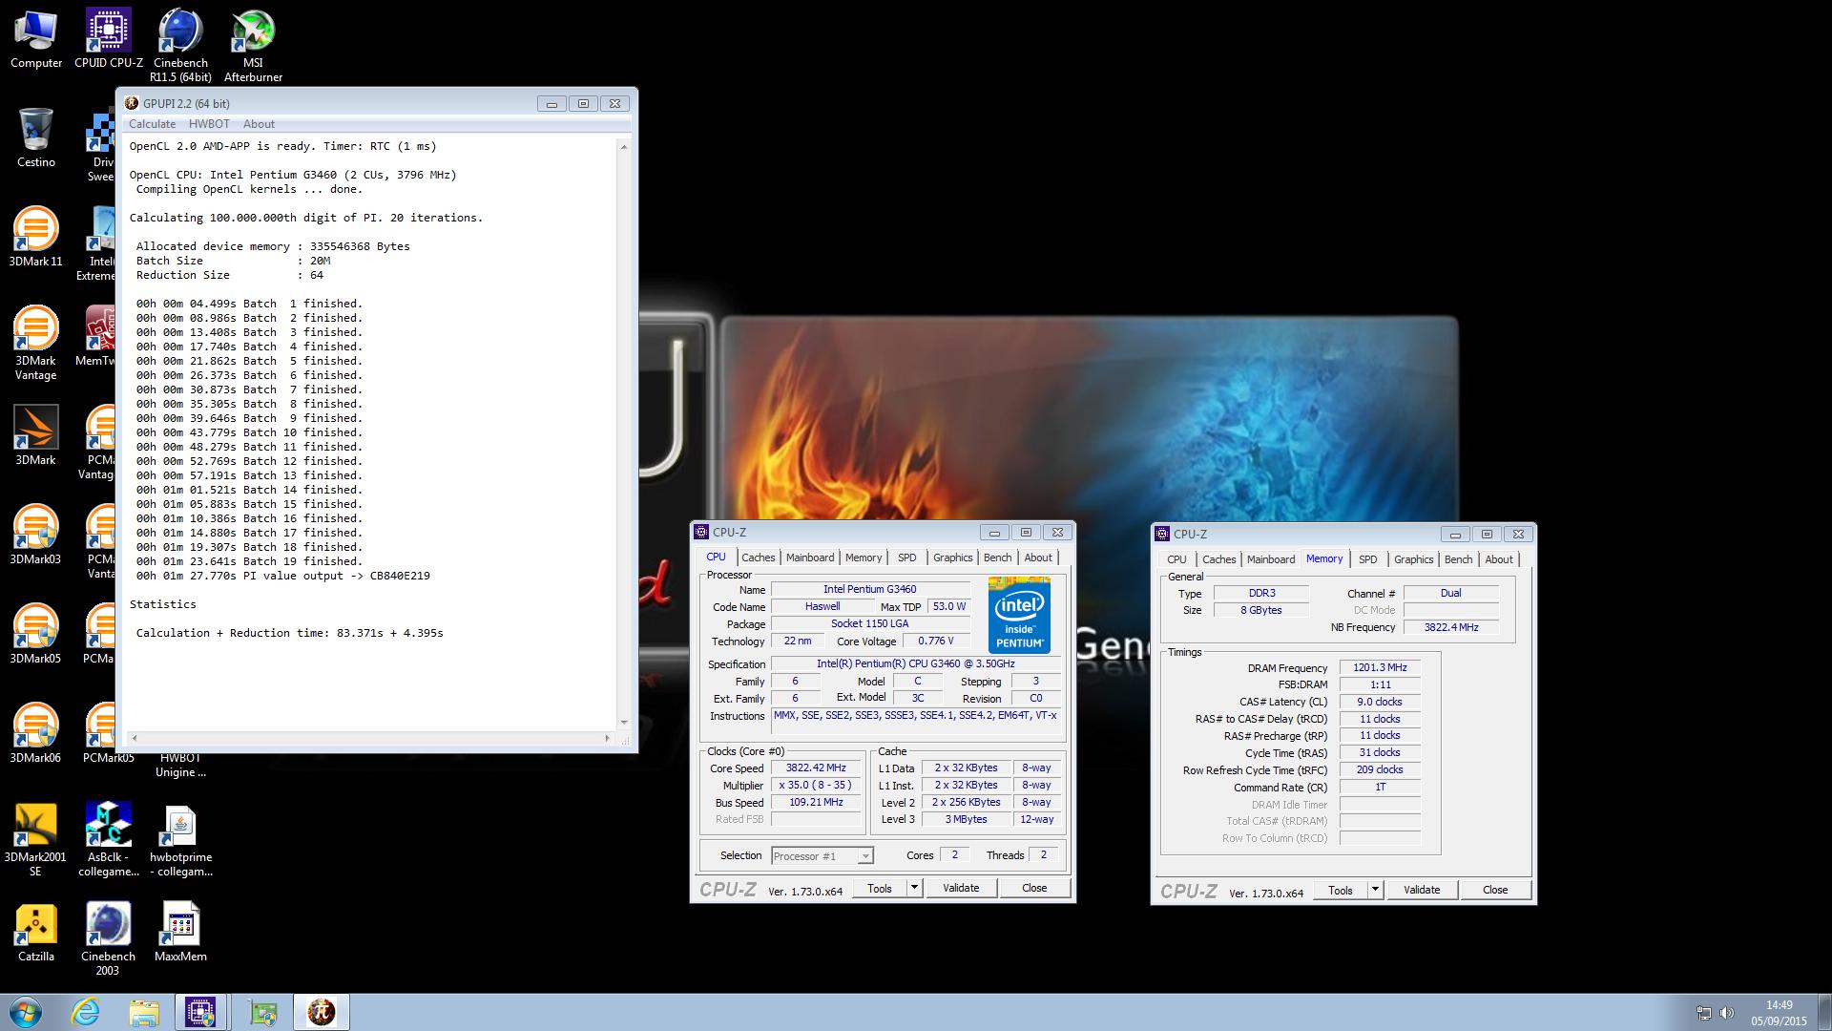The image size is (1832, 1031).
Task: Switch to GPUPI taskbar button
Action: 322,1012
